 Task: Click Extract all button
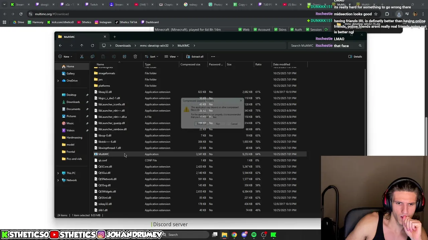coord(195,57)
